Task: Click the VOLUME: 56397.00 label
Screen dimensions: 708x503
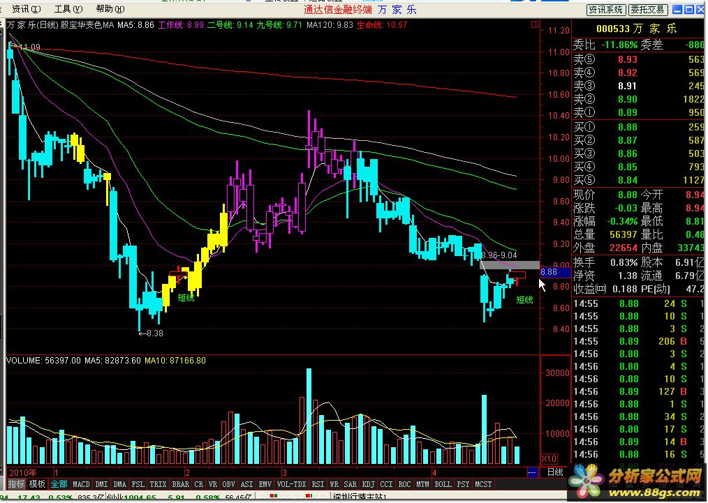Action: pos(43,361)
